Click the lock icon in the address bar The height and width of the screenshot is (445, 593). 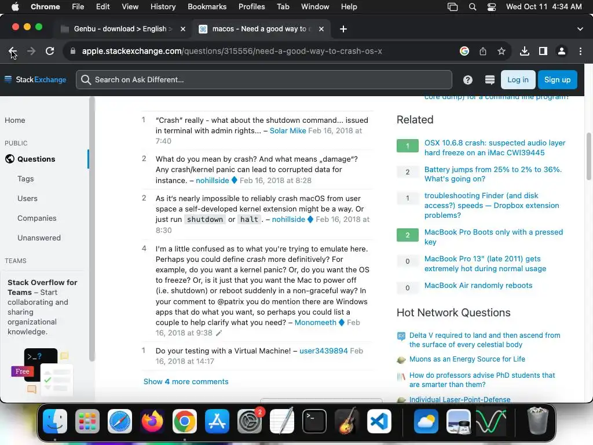pos(72,51)
